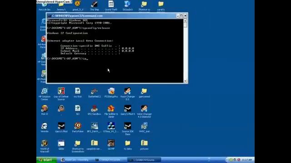Image resolution: width=291 pixels, height=163 pixels.
Task: Launch Risk II game shortcut
Action: point(45,110)
